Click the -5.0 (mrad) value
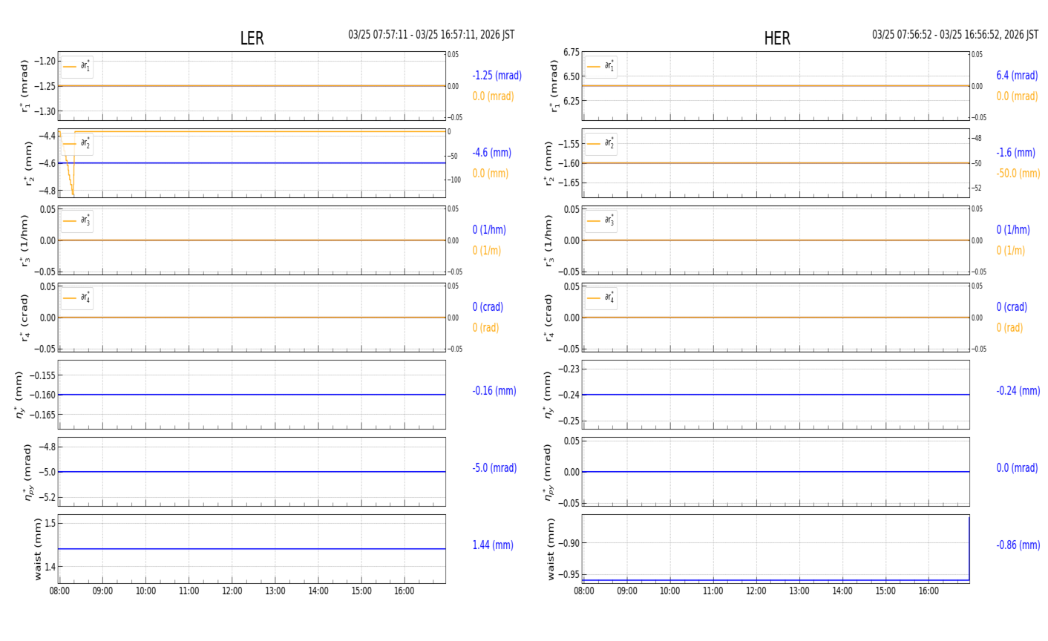Screen dimensions: 1048x641 pos(494,468)
